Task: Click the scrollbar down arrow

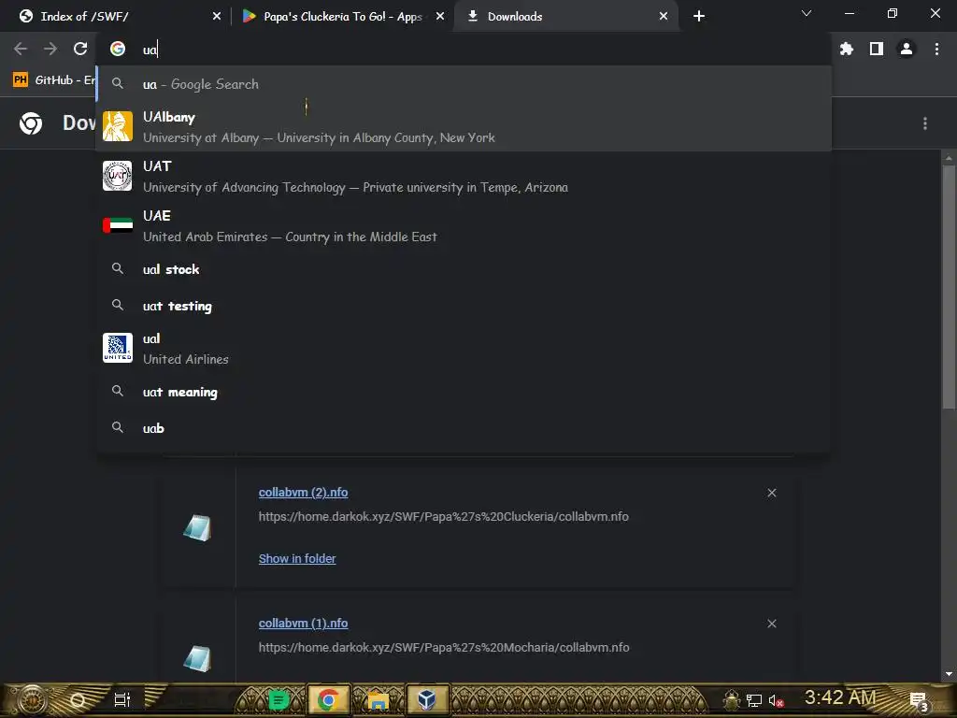Action: 949,674
